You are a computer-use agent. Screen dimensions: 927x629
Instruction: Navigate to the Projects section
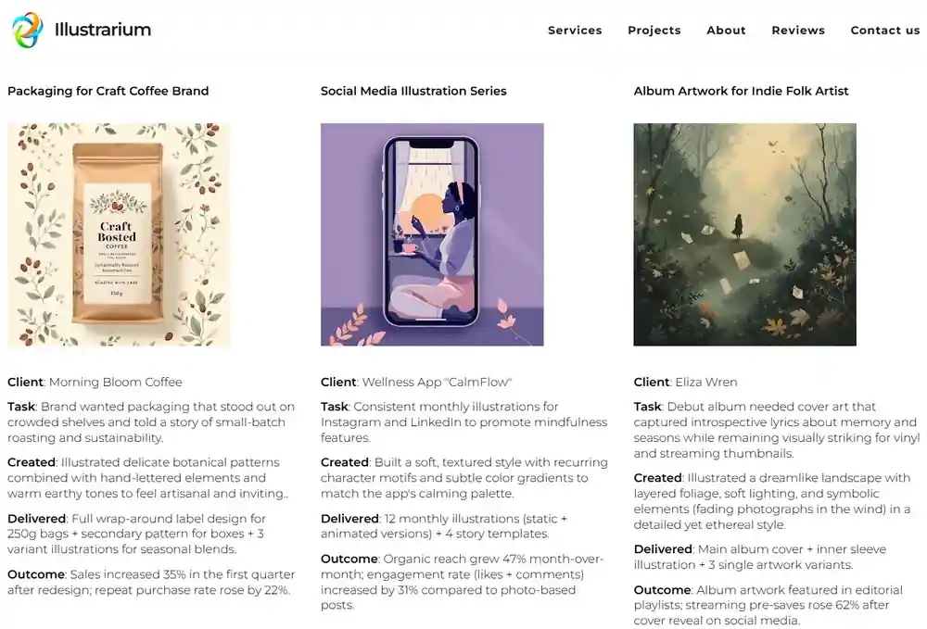coord(654,30)
